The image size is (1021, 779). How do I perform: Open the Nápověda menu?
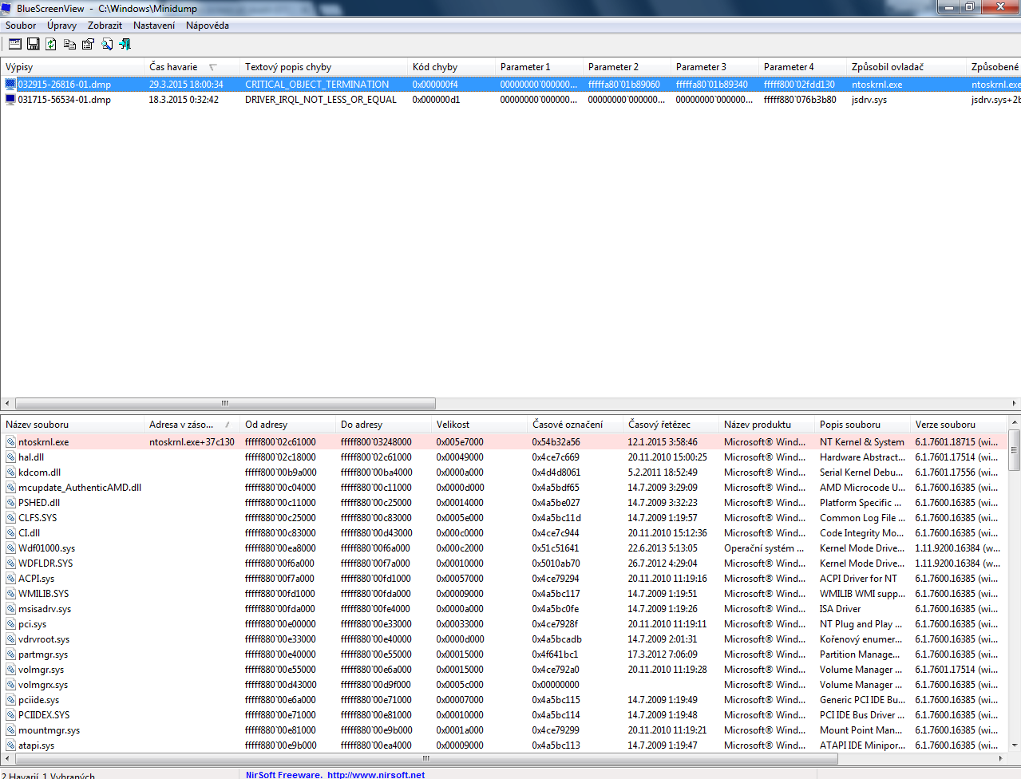(x=208, y=26)
